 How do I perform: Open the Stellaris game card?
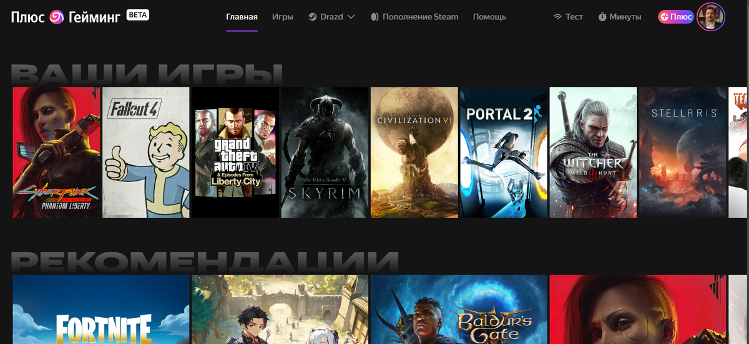[x=683, y=153]
